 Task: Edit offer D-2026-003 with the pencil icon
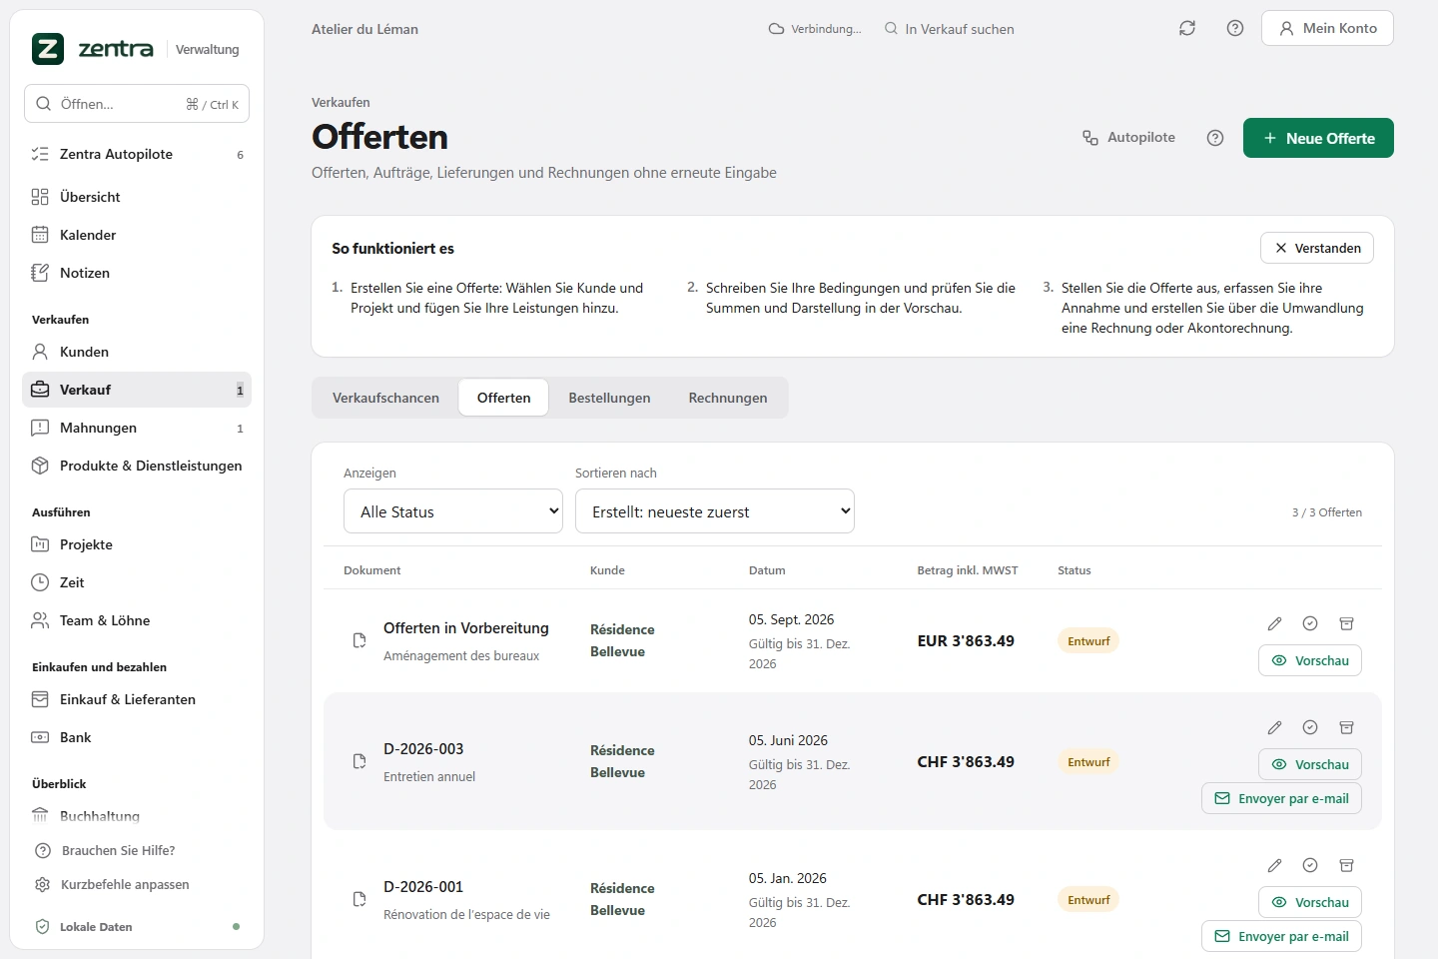pos(1274,727)
